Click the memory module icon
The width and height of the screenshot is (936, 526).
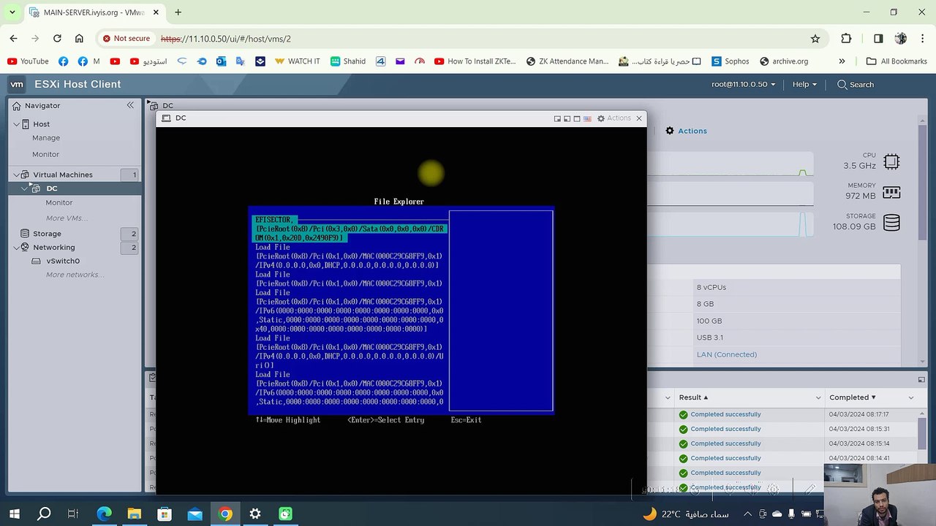(891, 192)
